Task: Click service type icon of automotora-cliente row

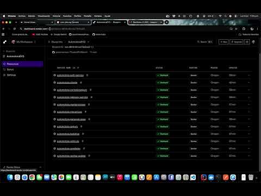Action: (x=54, y=82)
